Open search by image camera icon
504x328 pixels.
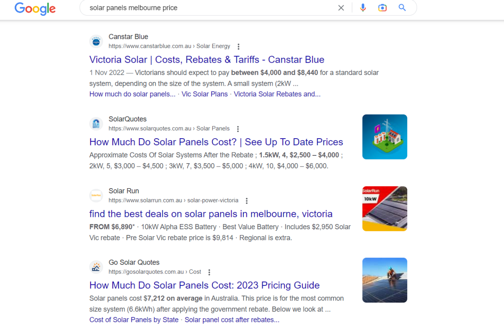(382, 8)
